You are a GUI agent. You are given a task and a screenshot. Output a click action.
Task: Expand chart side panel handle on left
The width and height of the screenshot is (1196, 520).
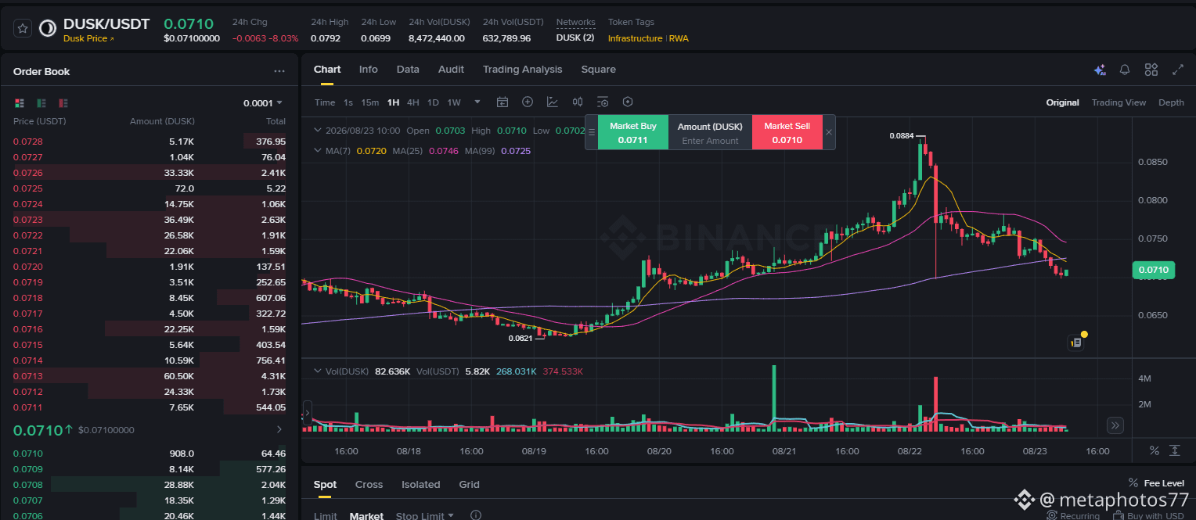tap(307, 412)
